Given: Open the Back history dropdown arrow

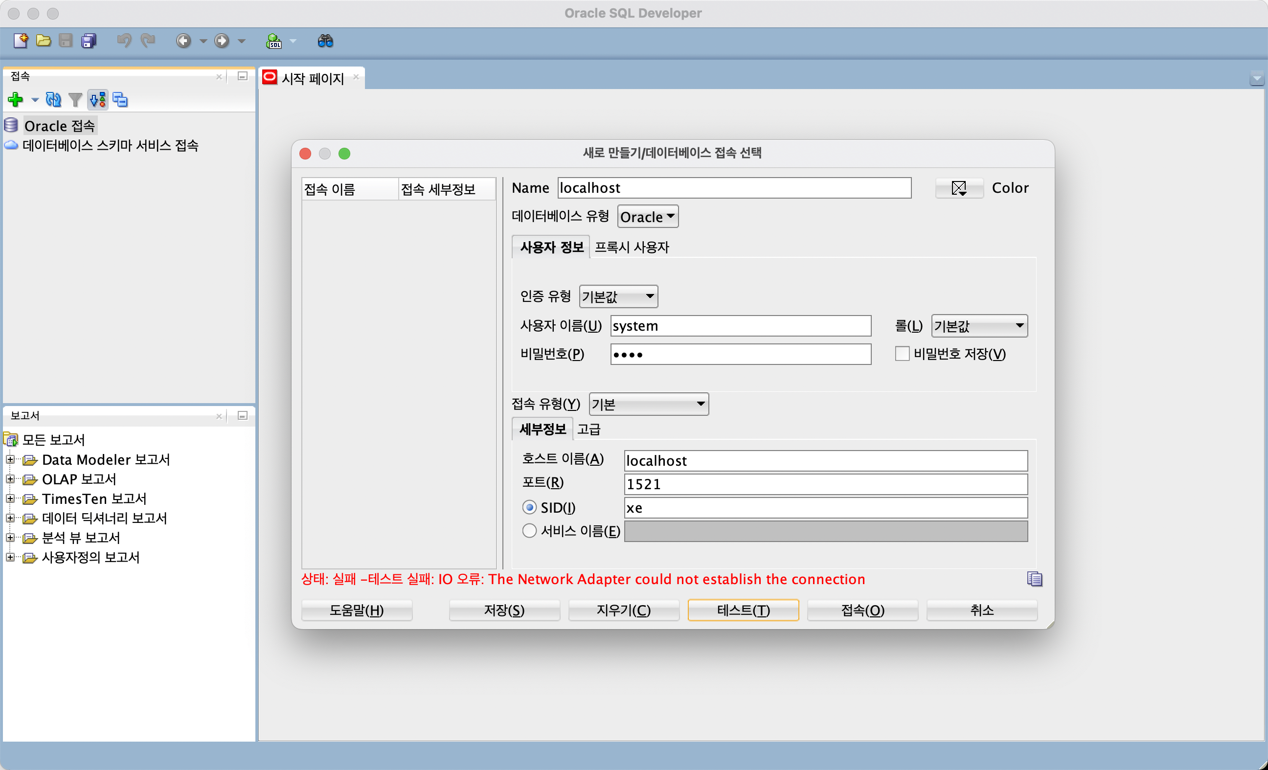Looking at the screenshot, I should point(203,41).
